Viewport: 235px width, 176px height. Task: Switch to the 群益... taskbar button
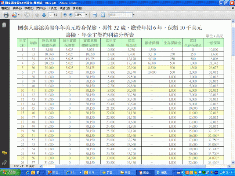[109, 173]
